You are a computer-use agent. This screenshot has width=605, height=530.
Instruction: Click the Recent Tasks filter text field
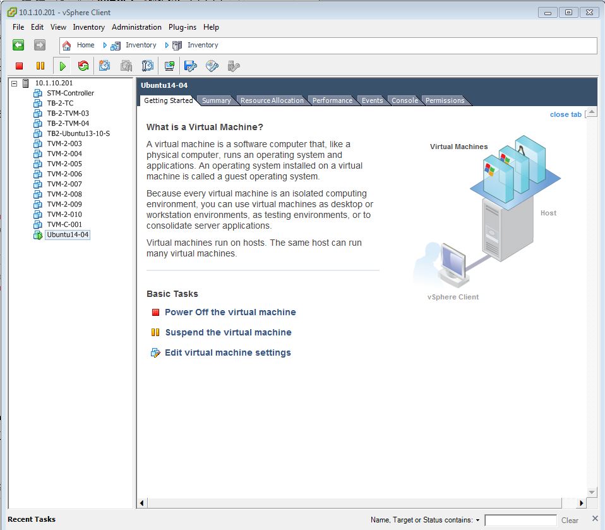[520, 521]
